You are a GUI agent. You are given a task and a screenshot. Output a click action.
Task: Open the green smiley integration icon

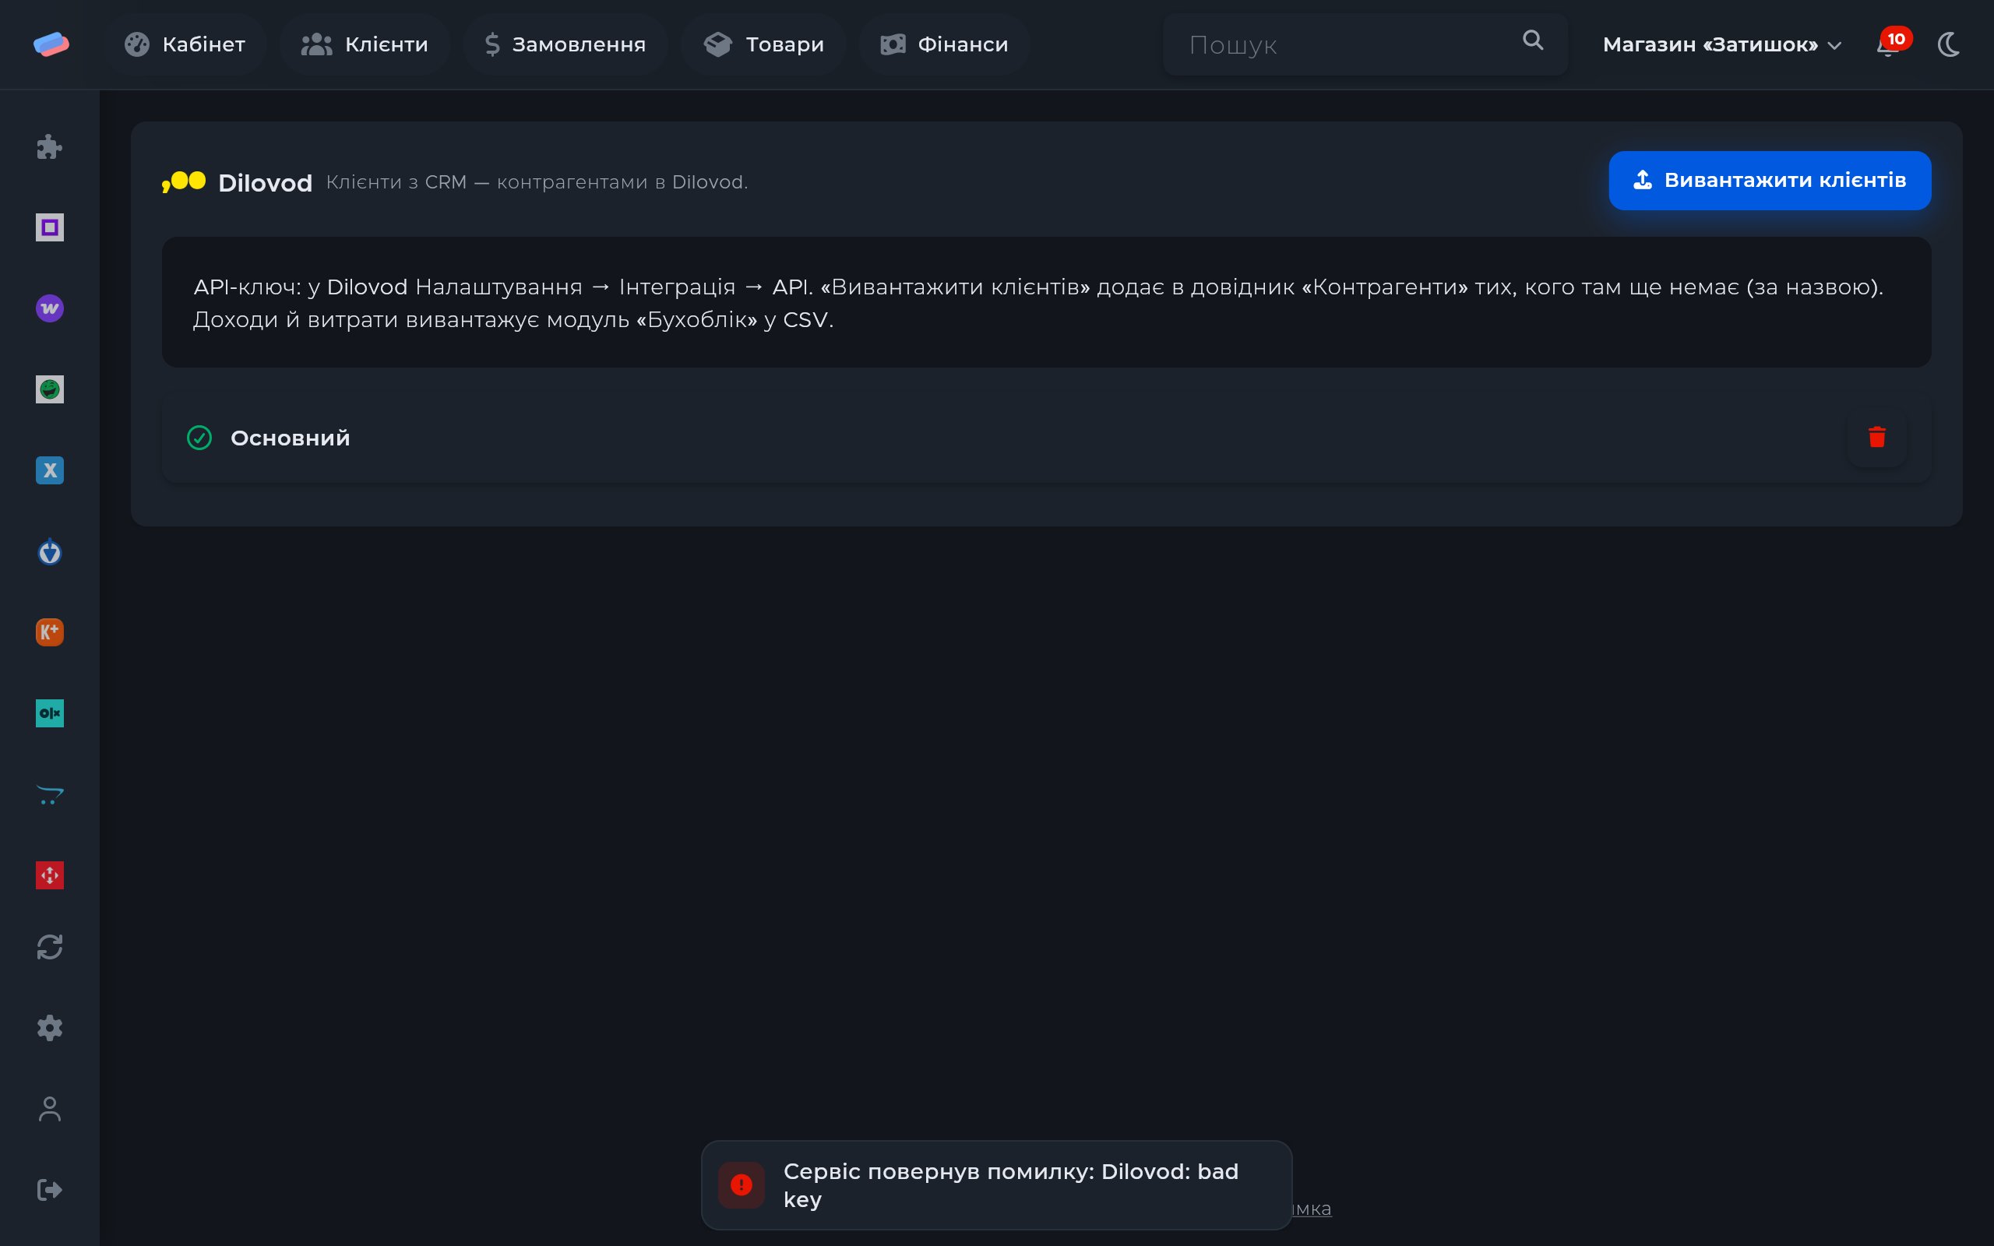pyautogui.click(x=49, y=389)
